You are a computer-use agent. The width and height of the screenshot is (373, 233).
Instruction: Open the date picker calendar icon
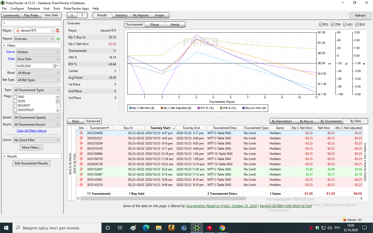(55, 66)
